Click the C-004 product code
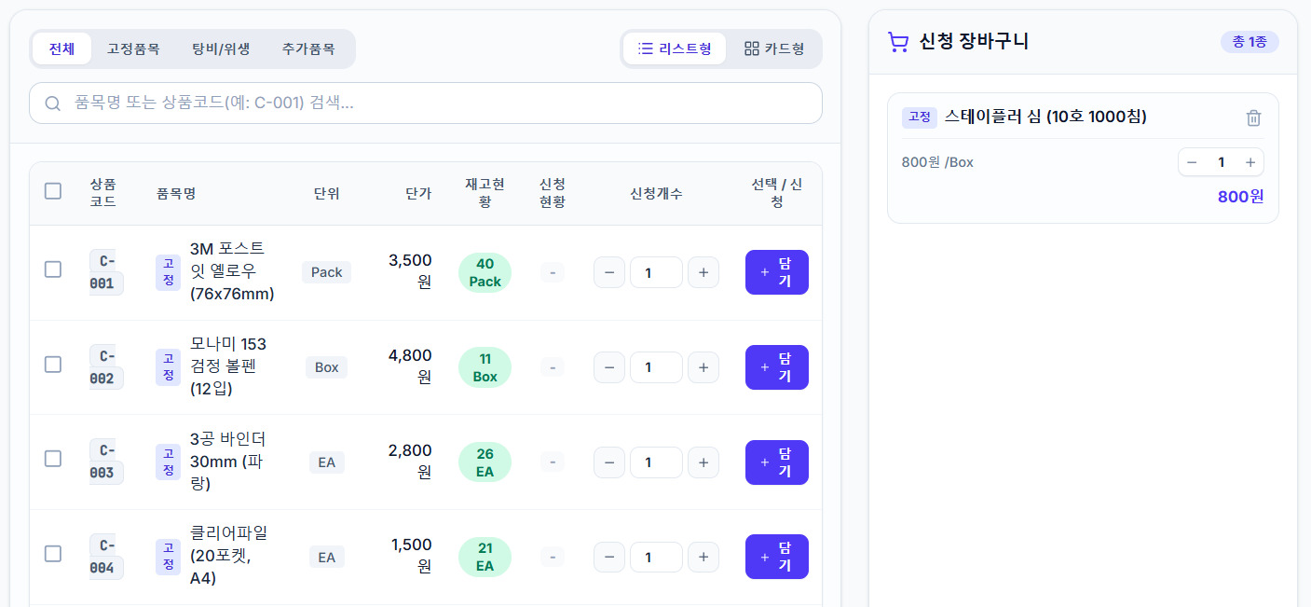1311x607 pixels. (106, 557)
